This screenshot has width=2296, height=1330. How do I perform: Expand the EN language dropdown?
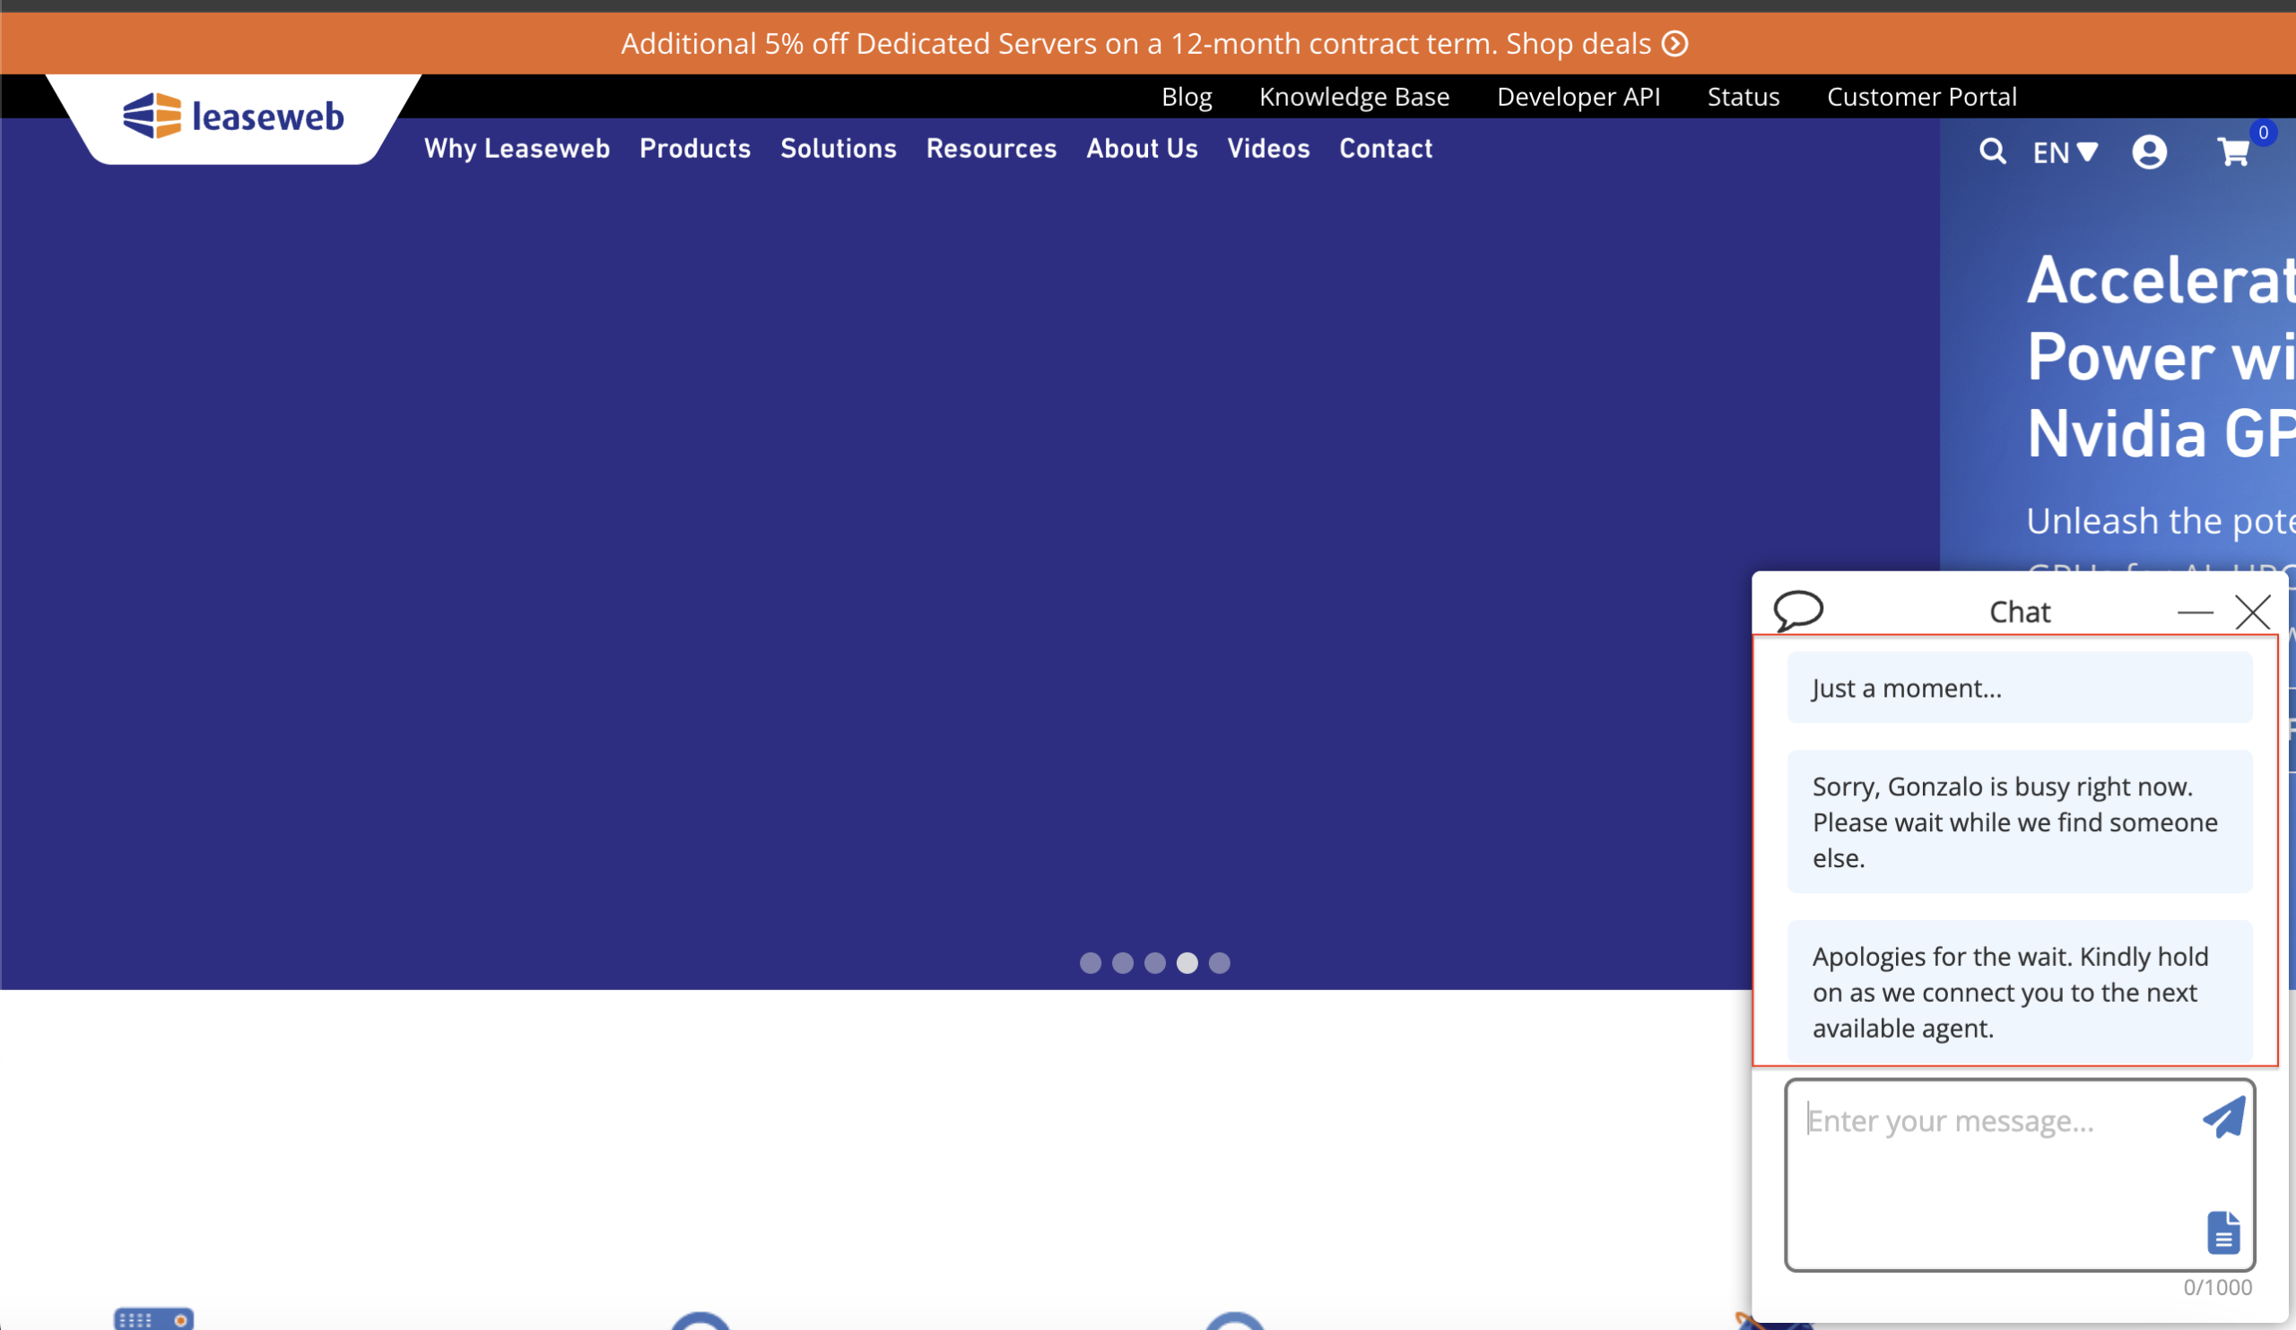[2065, 152]
